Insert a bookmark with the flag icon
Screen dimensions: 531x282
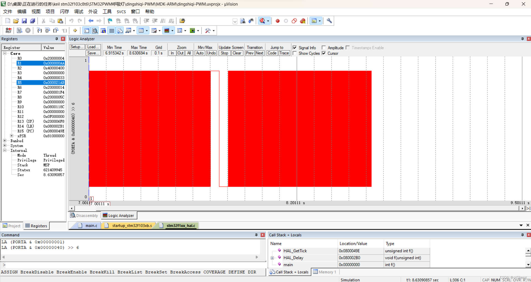tap(110, 21)
